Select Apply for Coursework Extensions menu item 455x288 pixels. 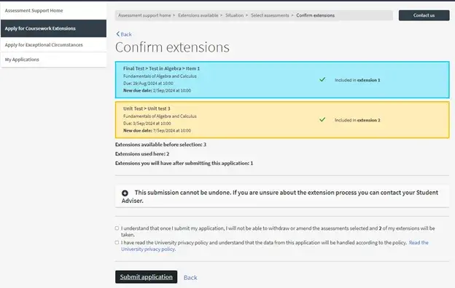(x=53, y=28)
